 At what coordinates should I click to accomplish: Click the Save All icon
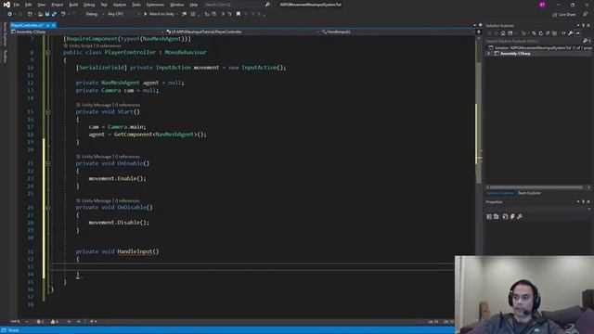pos(54,14)
